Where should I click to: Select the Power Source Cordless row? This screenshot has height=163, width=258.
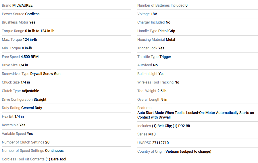(x=21, y=14)
